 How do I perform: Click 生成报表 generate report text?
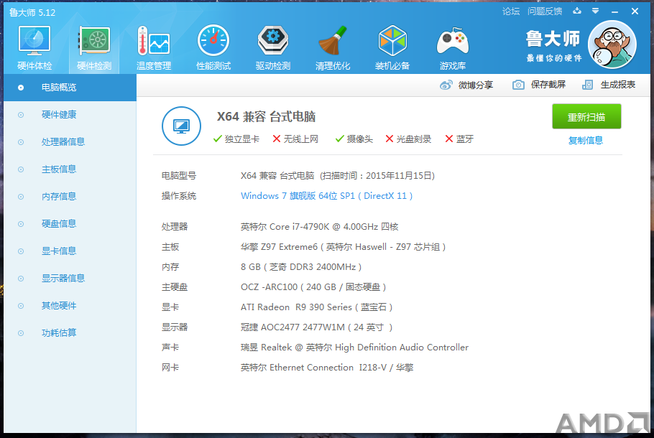pyautogui.click(x=618, y=85)
